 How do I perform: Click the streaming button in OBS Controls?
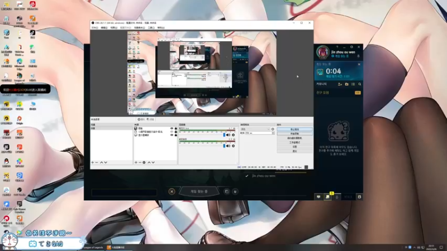[x=294, y=129]
